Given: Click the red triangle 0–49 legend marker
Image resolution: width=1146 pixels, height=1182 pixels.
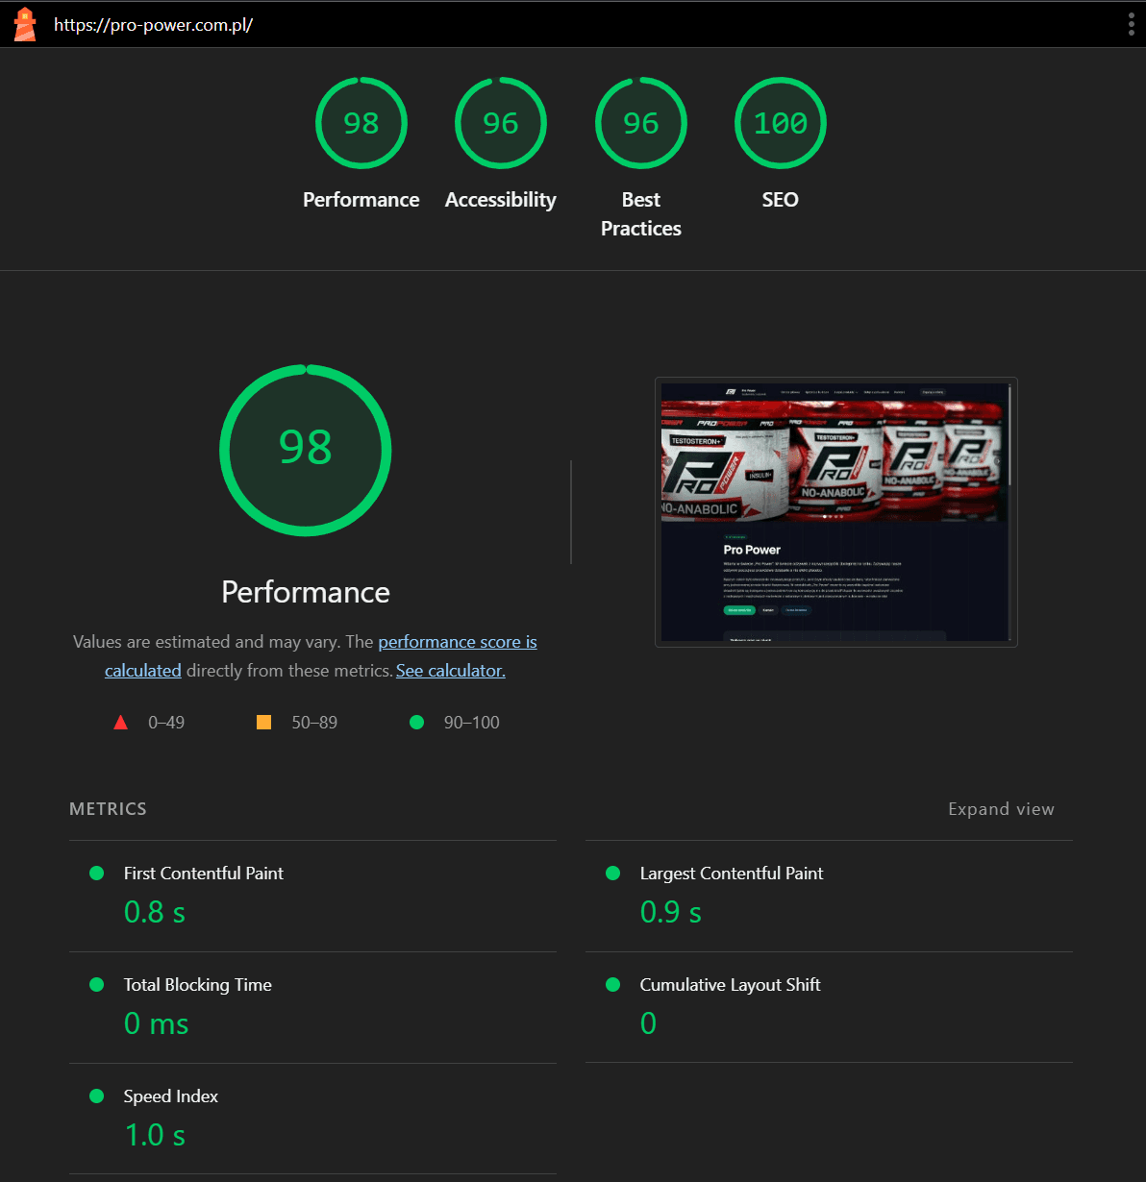Looking at the screenshot, I should (x=120, y=722).
